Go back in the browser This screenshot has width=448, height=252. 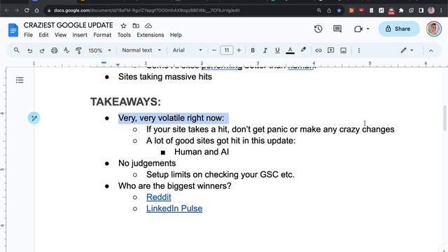(x=7, y=10)
